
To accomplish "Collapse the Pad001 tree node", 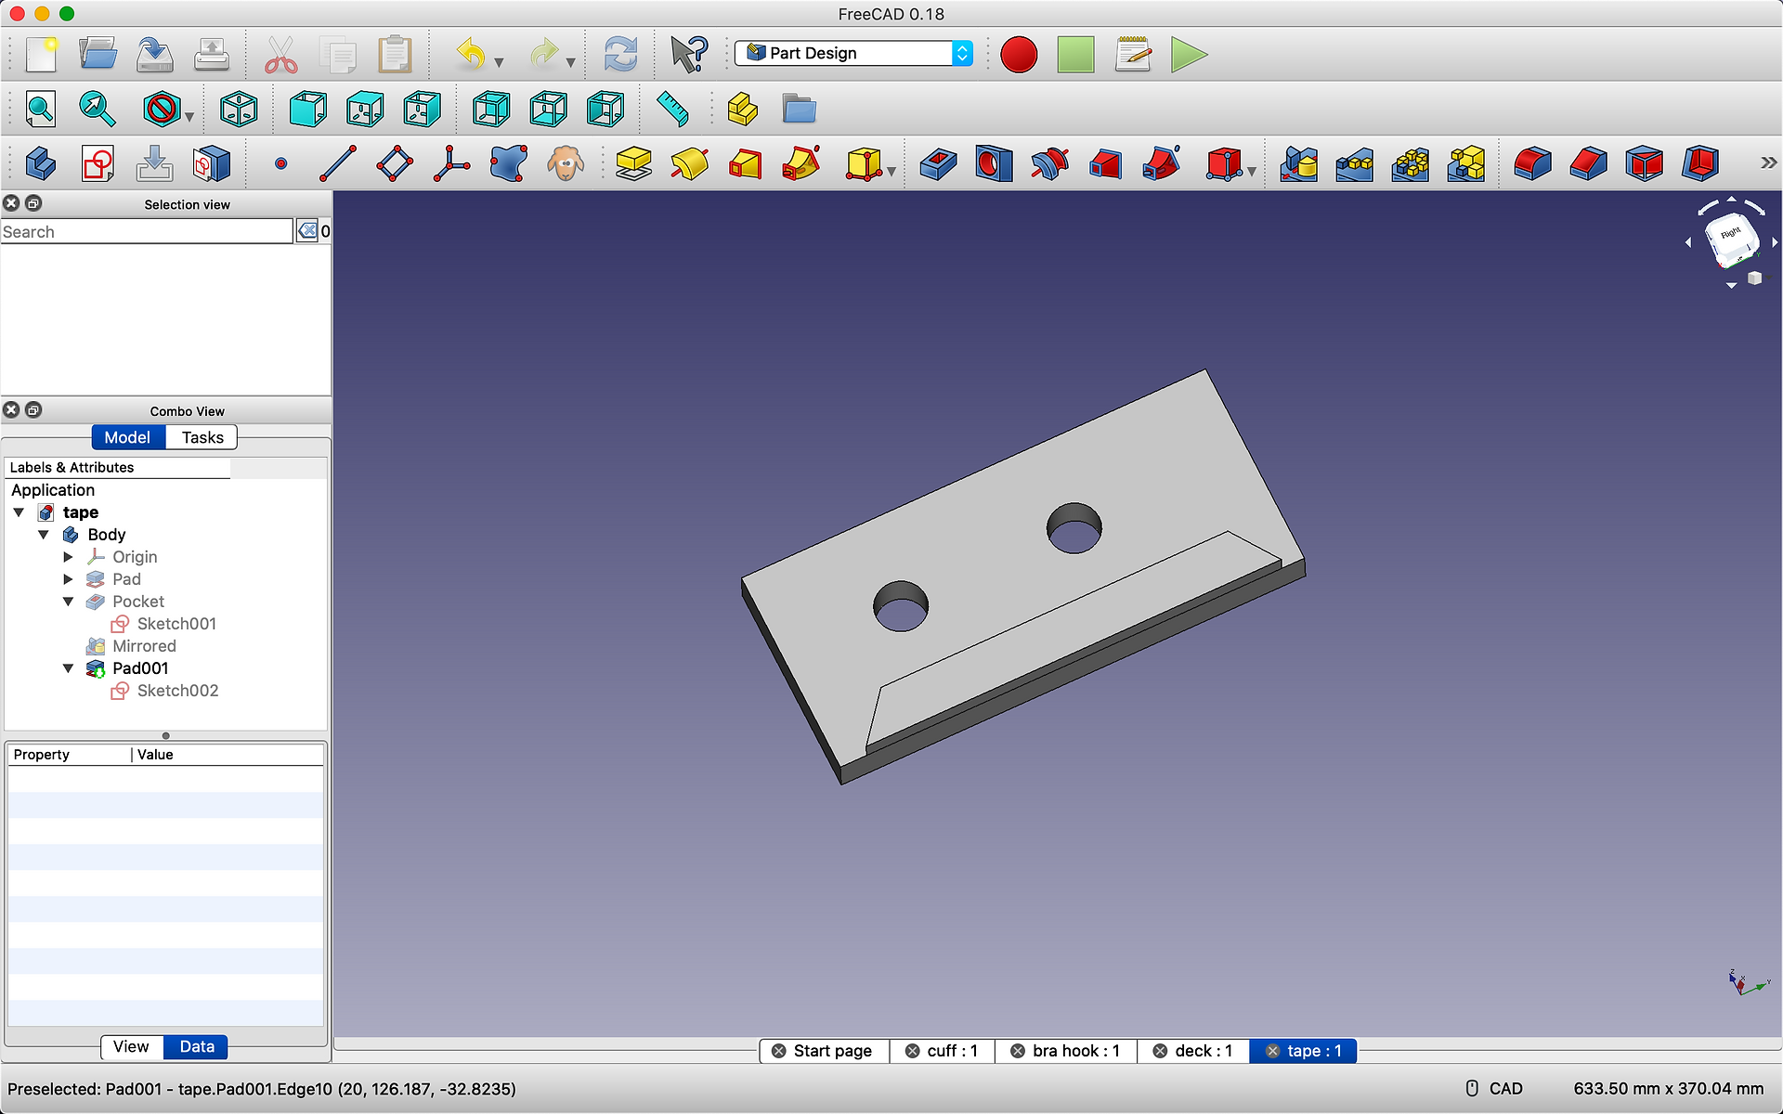I will [68, 668].
